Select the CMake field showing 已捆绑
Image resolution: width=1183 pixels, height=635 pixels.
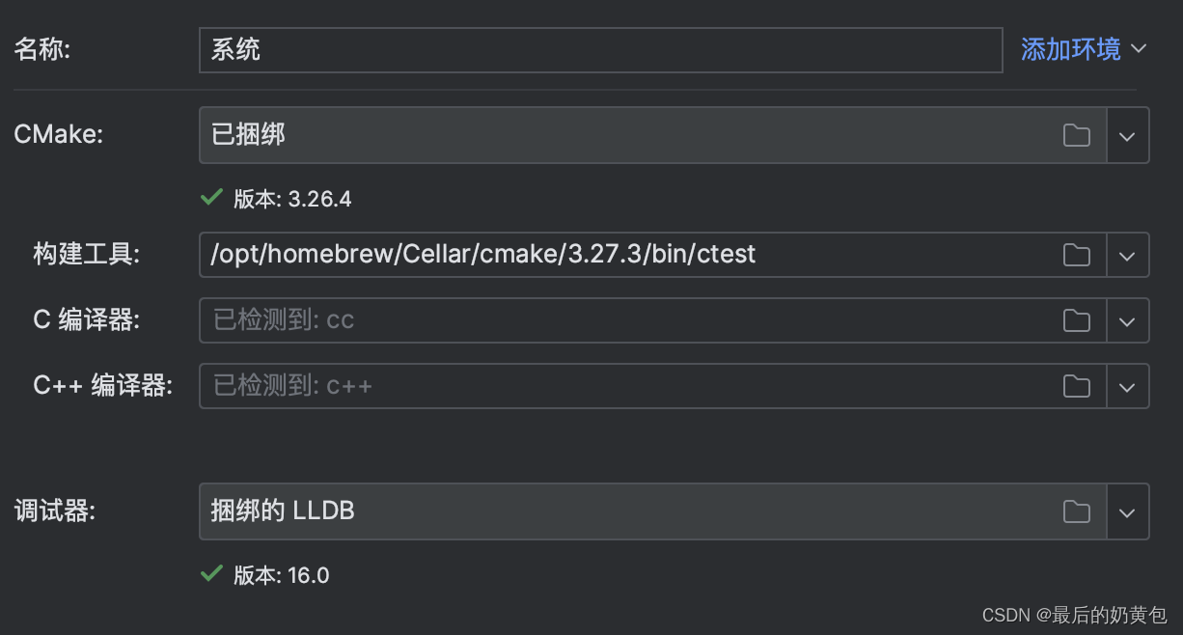579,135
